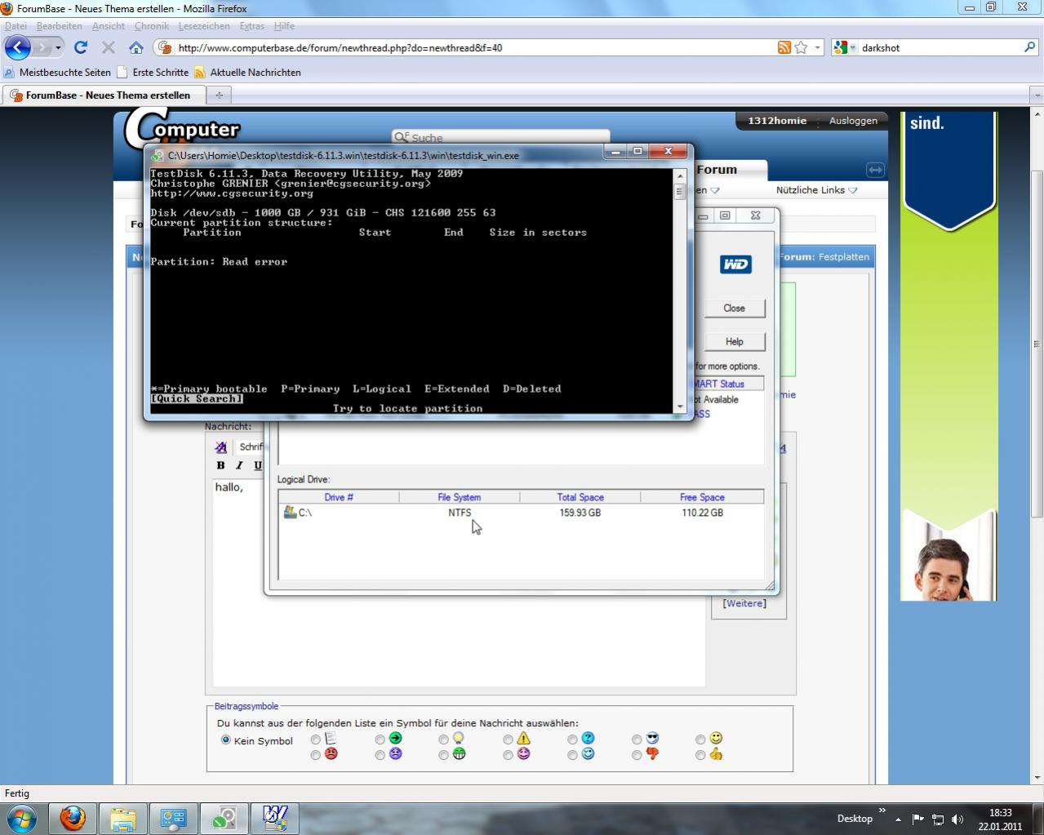The image size is (1044, 835).
Task: Open the Datei menu
Action: (x=16, y=26)
